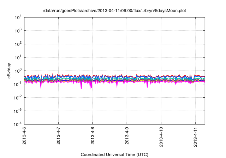
Task: Click the 10^-4 y-axis tick label
Action: tap(18, 124)
